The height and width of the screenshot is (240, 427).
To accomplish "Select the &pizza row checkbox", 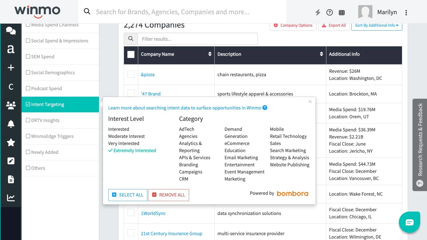I will 131,74.
